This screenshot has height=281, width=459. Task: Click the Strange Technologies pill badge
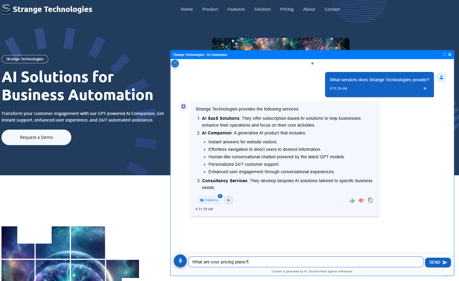click(25, 59)
